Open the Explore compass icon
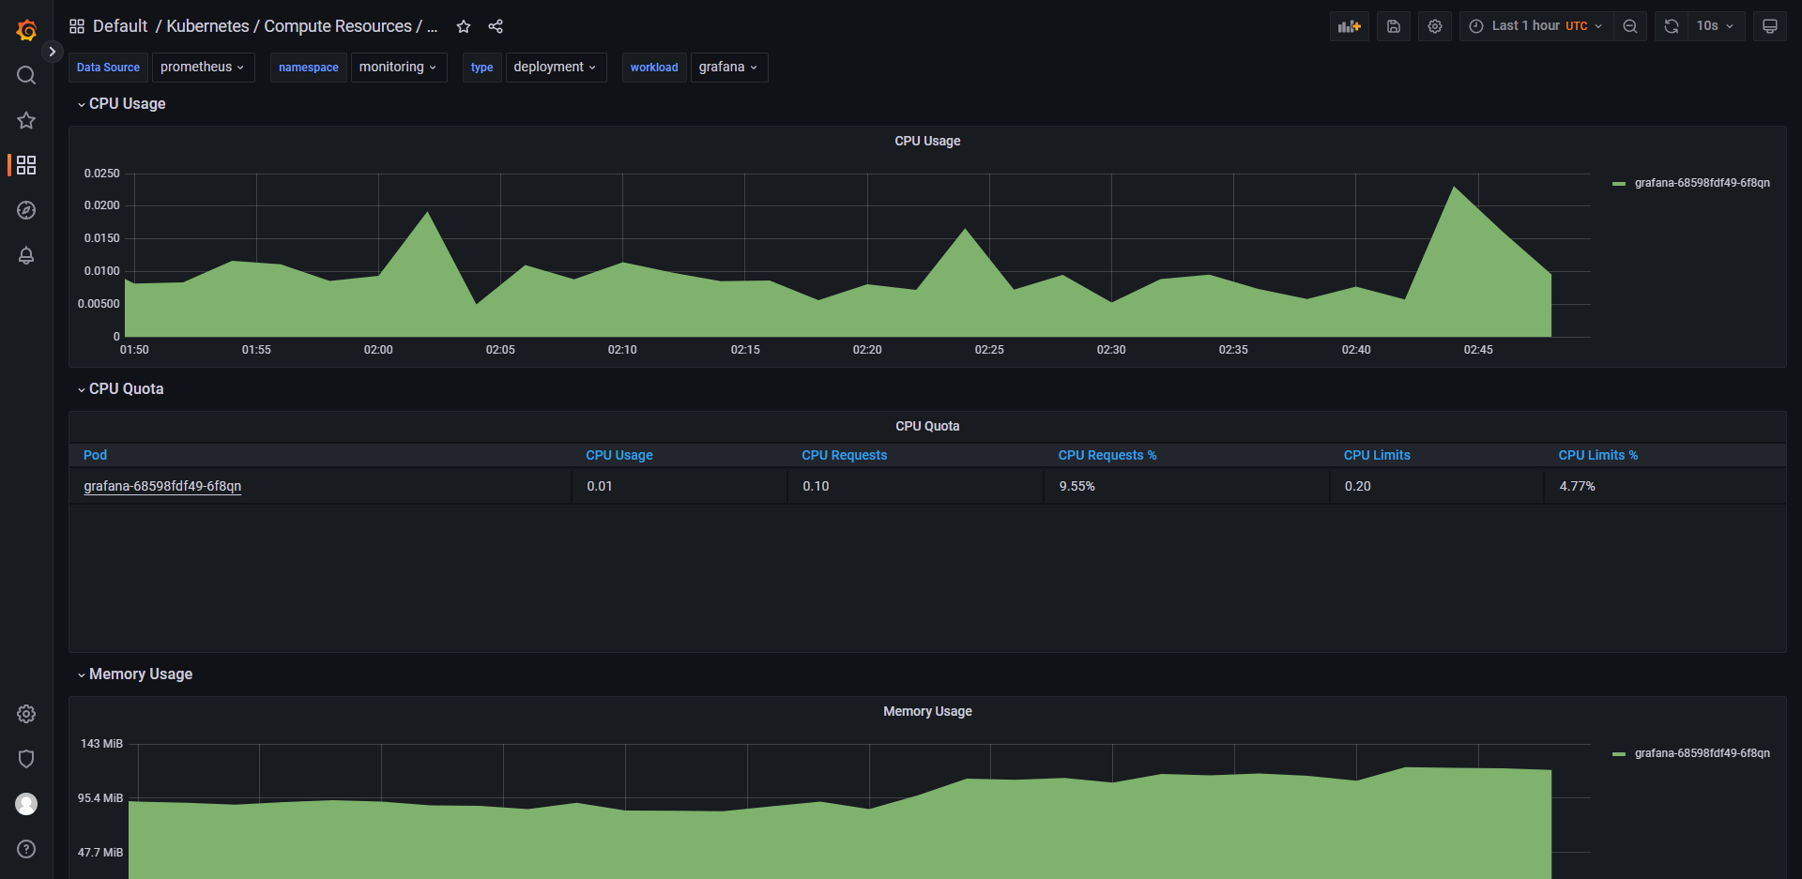Image resolution: width=1802 pixels, height=879 pixels. click(26, 210)
